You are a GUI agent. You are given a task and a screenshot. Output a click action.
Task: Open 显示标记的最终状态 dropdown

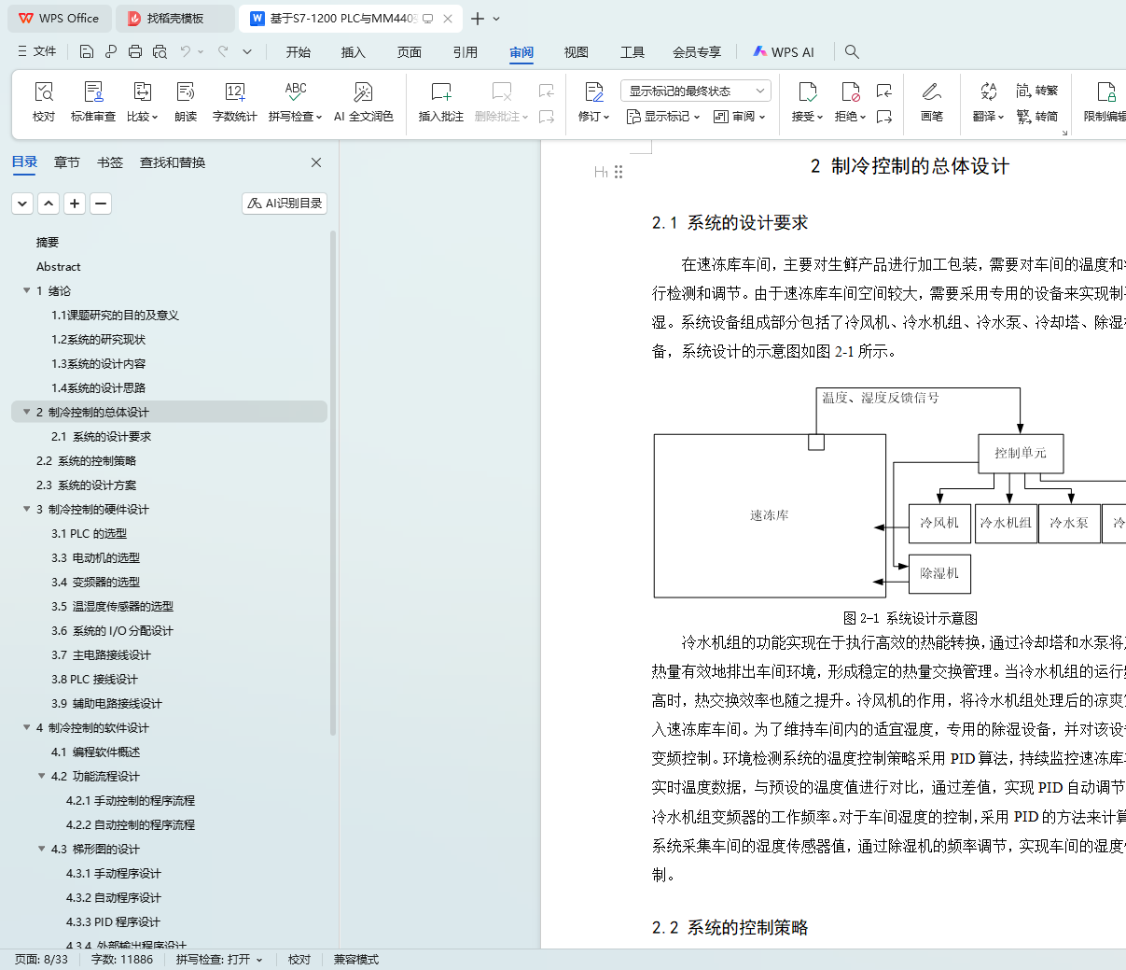pos(696,91)
